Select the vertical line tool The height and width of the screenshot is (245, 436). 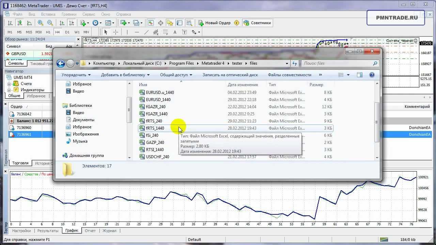click(x=127, y=32)
